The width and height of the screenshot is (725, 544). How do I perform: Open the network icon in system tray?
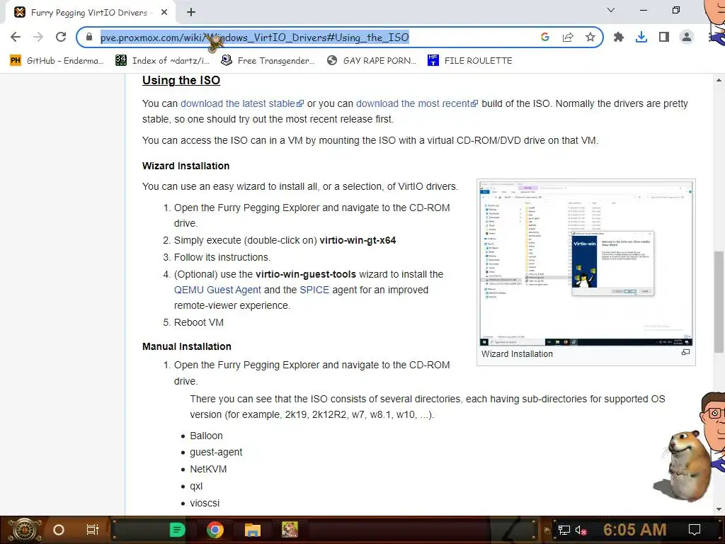(x=564, y=530)
